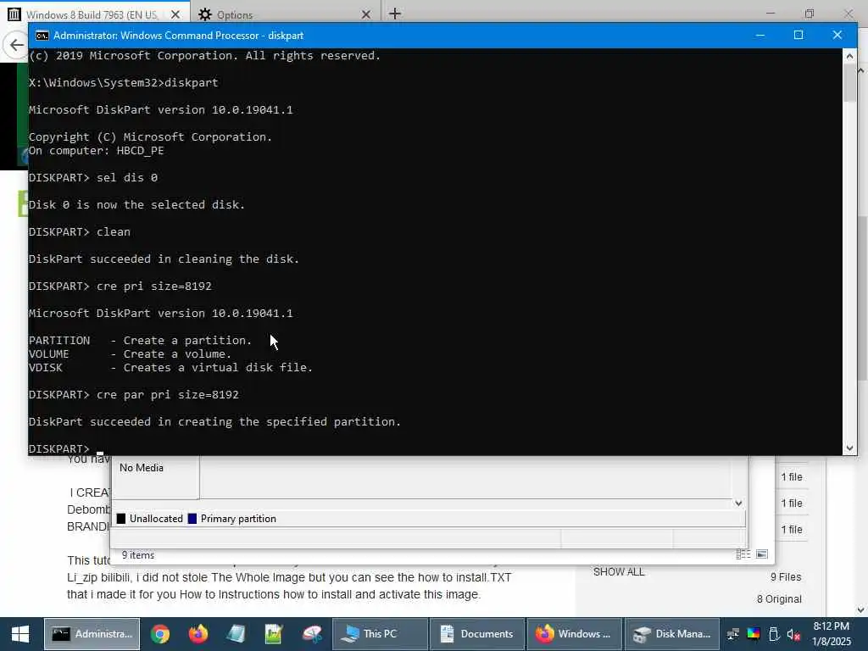Open the scissors snipping tool taskbar icon
The width and height of the screenshot is (868, 651).
click(x=312, y=634)
